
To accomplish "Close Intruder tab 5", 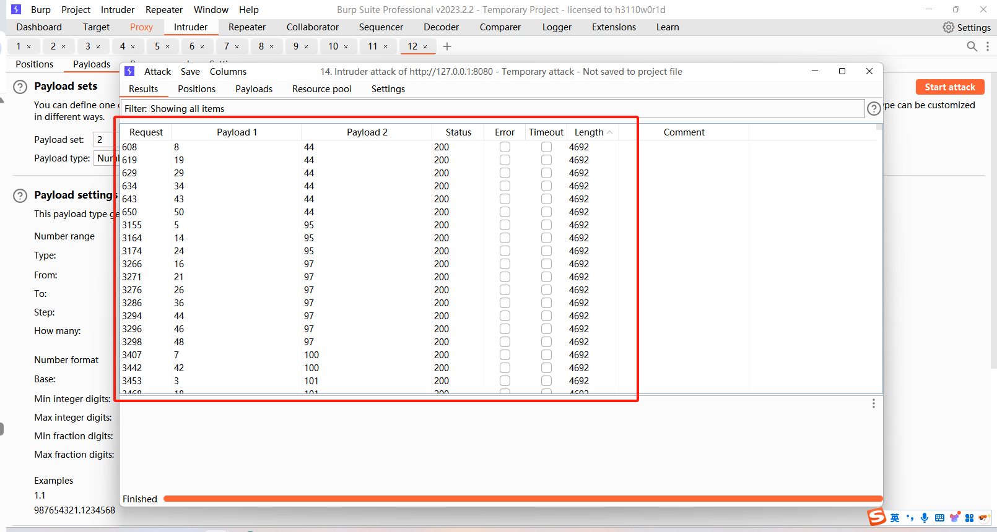I will point(167,46).
